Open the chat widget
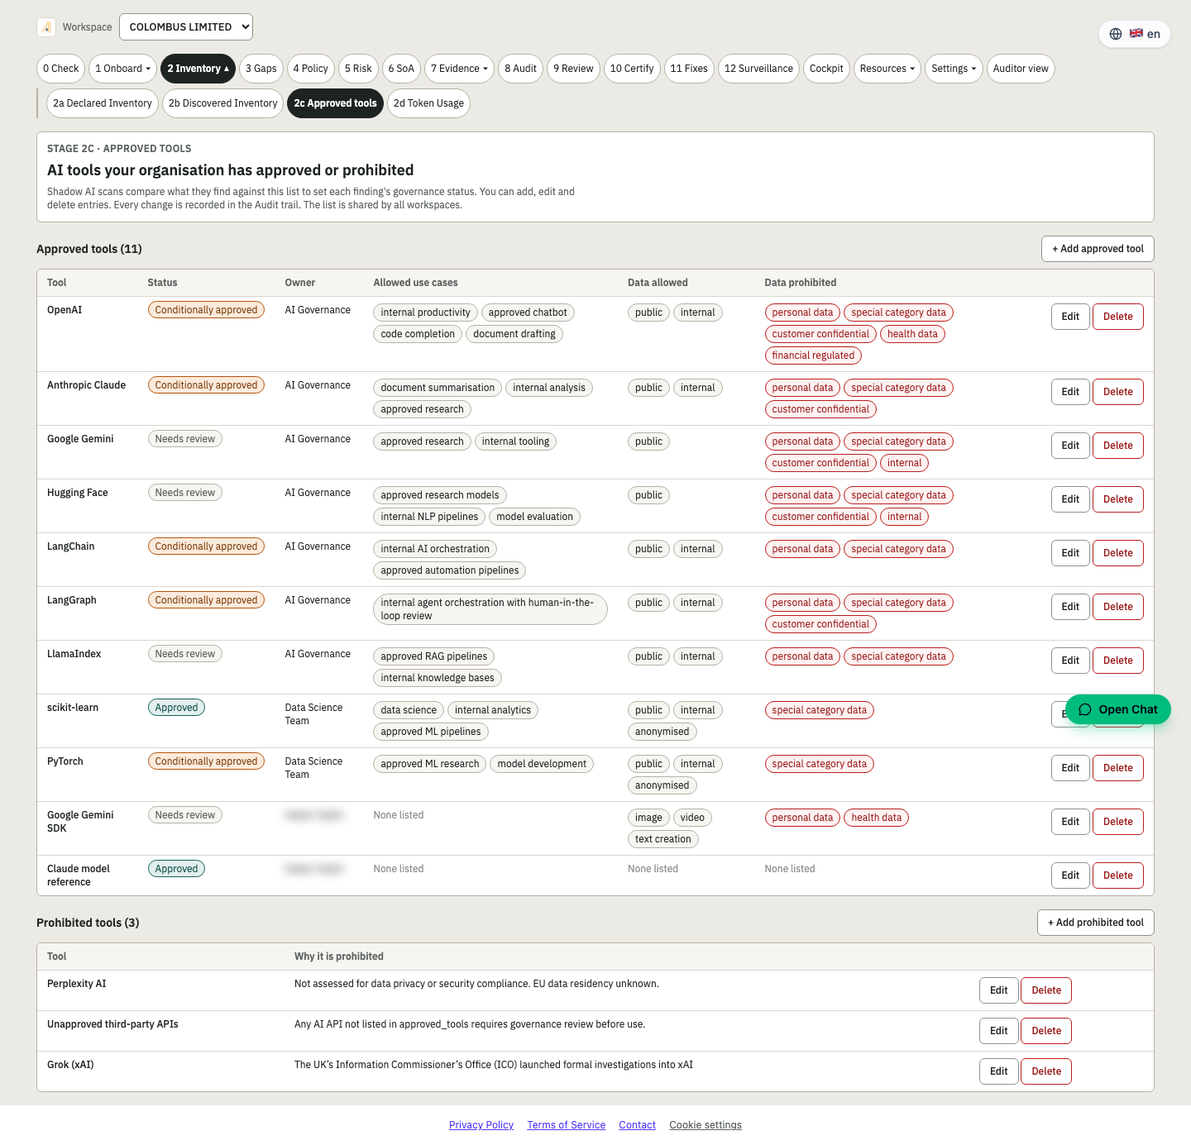The image size is (1191, 1145). [1118, 709]
